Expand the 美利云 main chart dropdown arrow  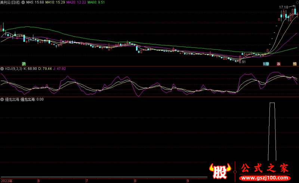point(24,2)
